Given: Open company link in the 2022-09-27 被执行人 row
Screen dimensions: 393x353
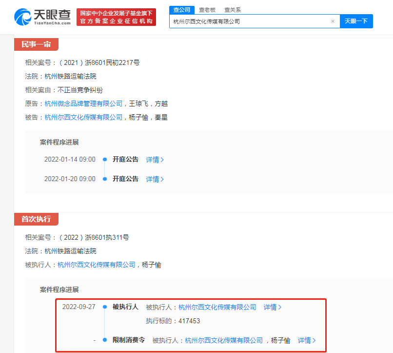Looking at the screenshot, I should click(x=217, y=307).
